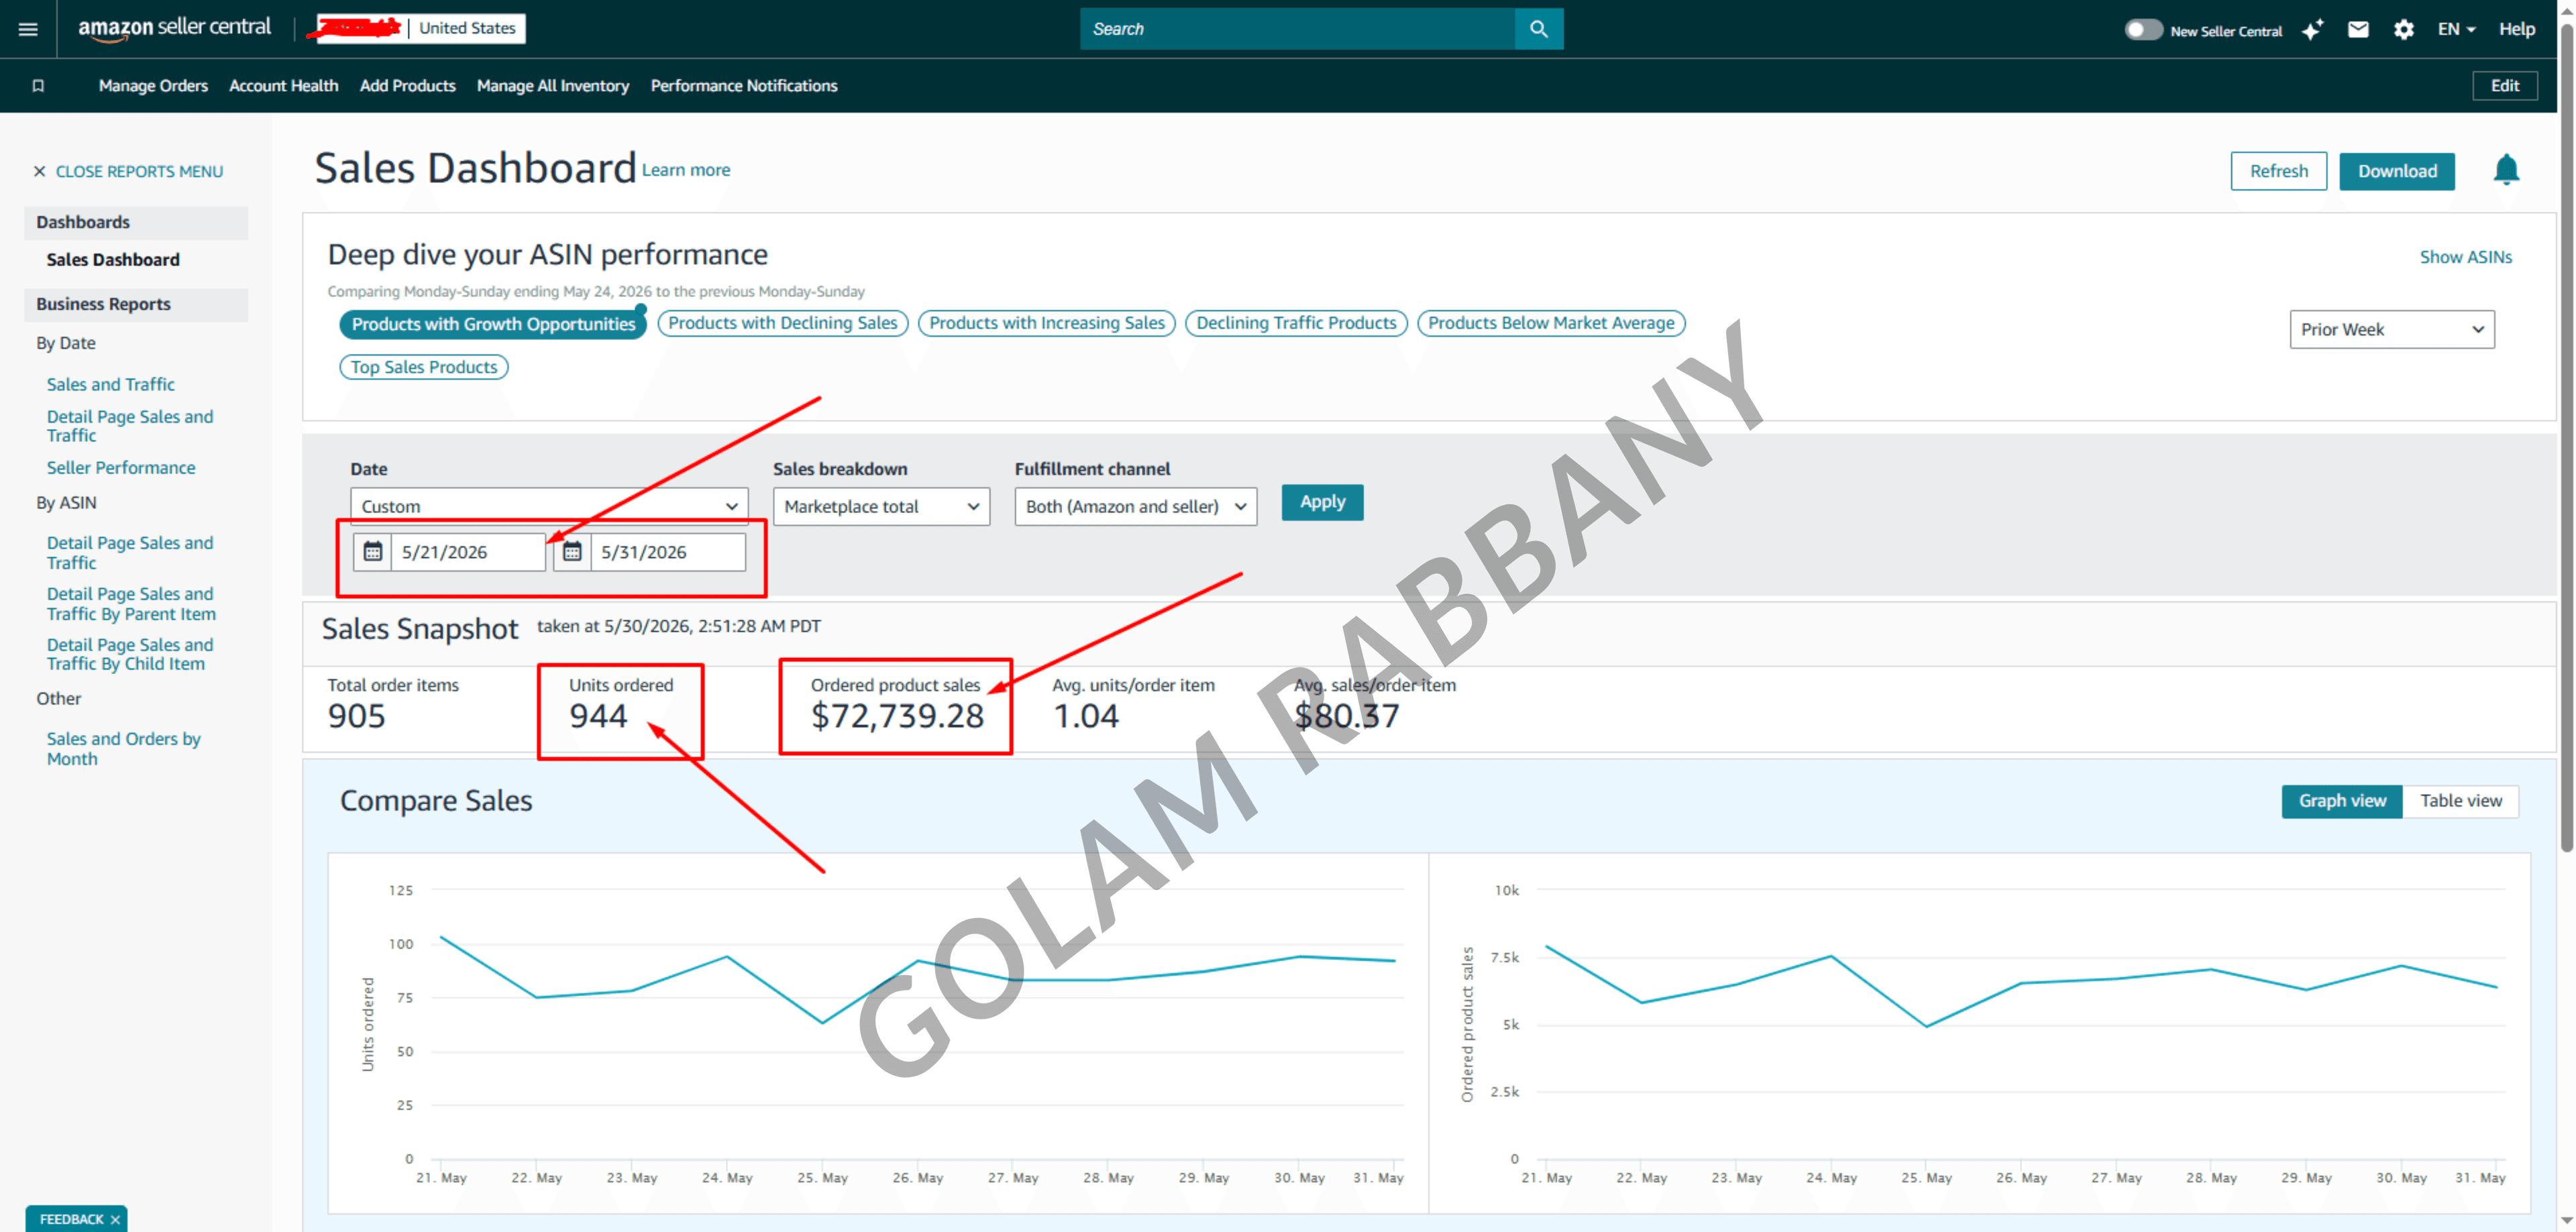
Task: Click the Edit navigation button
Action: pos(2504,86)
